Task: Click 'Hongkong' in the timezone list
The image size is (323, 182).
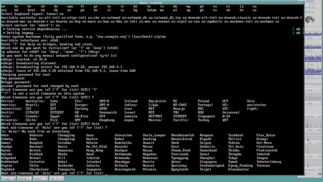Action: (x=107, y=120)
